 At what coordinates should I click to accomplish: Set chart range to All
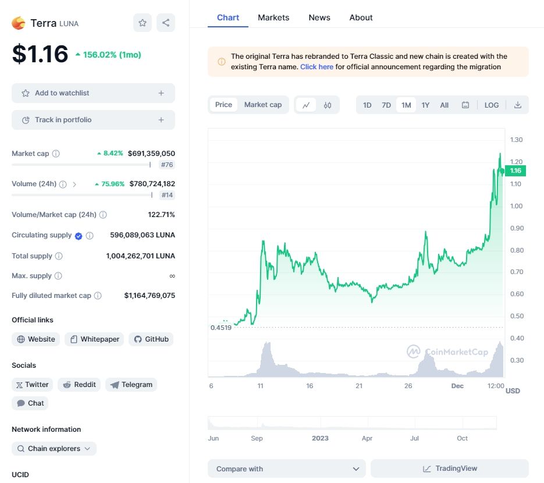(x=444, y=105)
